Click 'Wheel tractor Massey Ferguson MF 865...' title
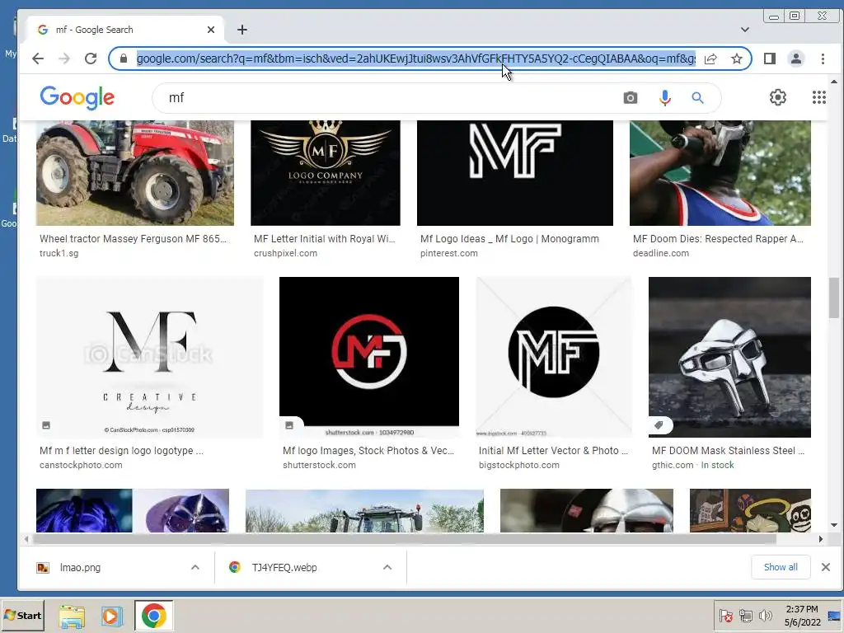The width and height of the screenshot is (844, 633). [133, 239]
